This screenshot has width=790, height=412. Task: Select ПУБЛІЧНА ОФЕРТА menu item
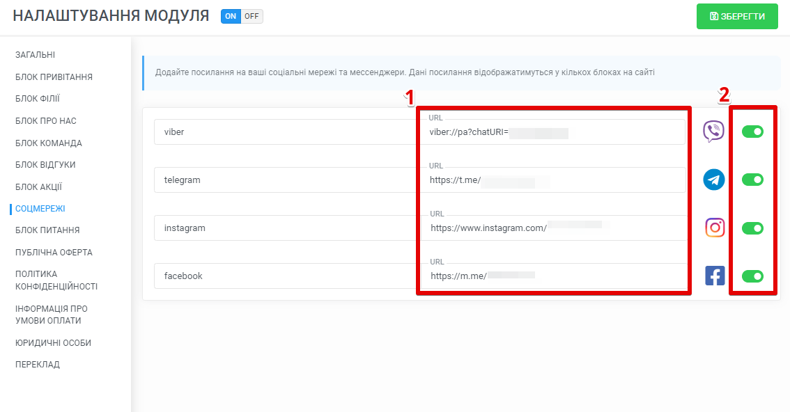tap(54, 253)
